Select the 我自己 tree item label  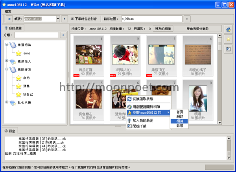click(28, 94)
